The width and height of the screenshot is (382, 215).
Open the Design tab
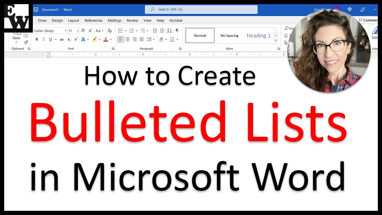[57, 20]
